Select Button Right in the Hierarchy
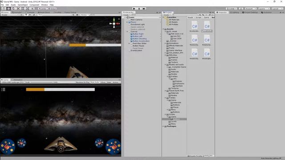The width and height of the screenshot is (285, 160). pyautogui.click(x=138, y=34)
